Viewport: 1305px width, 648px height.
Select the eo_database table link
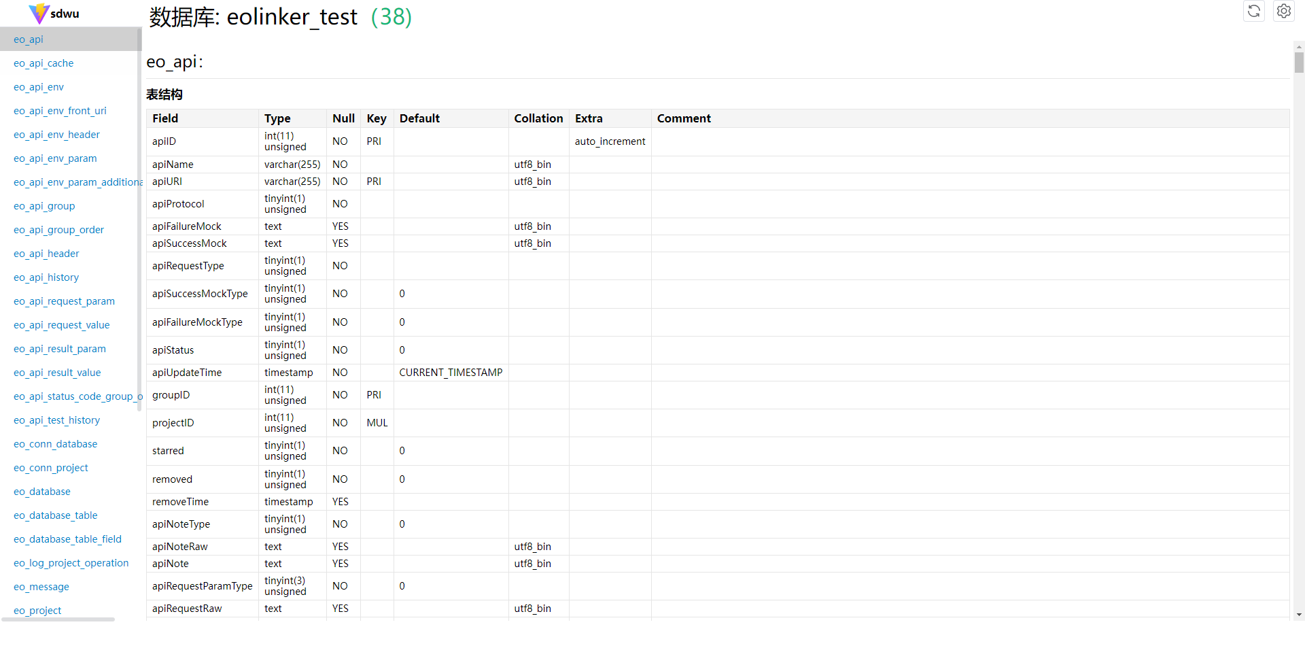click(x=42, y=492)
